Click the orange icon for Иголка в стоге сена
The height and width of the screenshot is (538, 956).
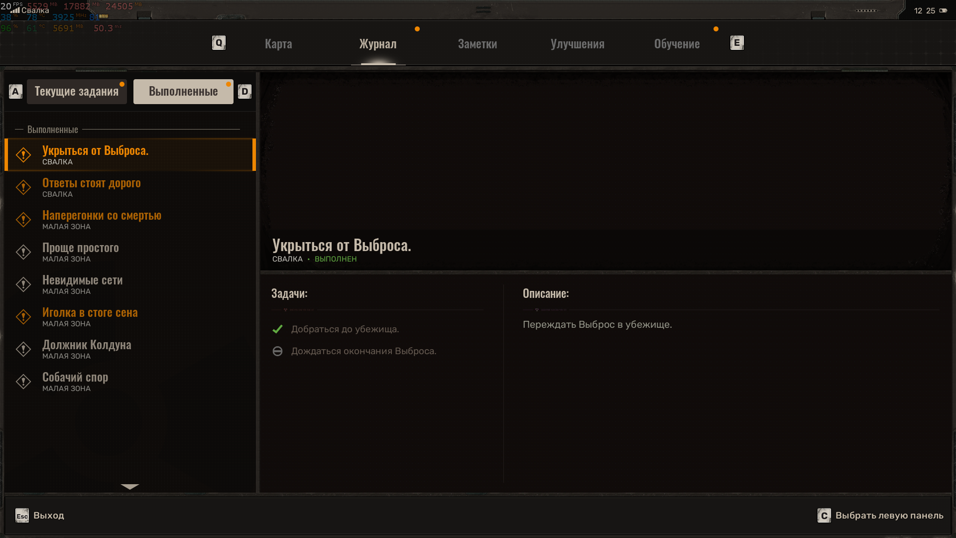23,317
